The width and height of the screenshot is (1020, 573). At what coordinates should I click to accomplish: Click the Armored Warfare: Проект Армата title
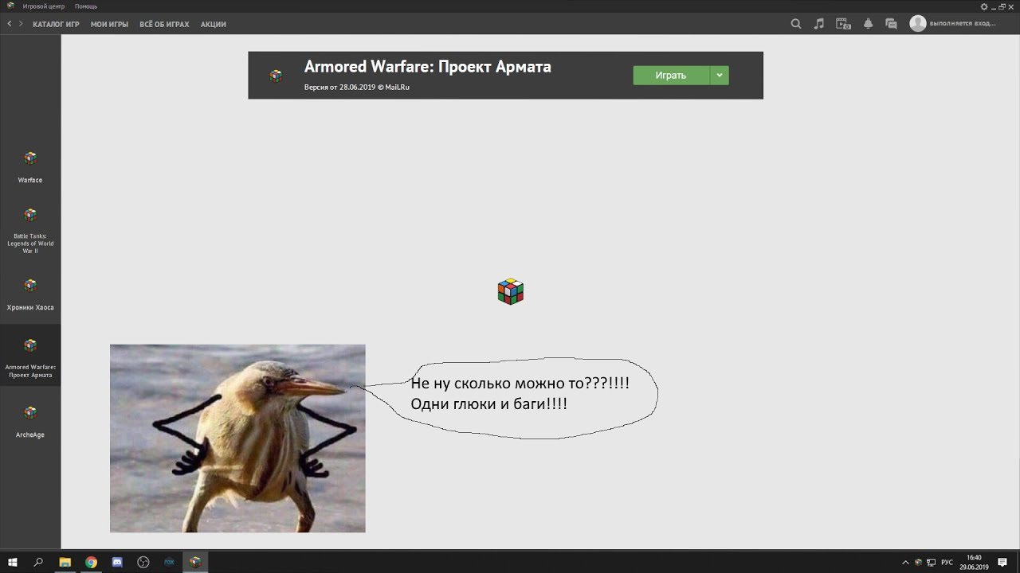pyautogui.click(x=428, y=67)
